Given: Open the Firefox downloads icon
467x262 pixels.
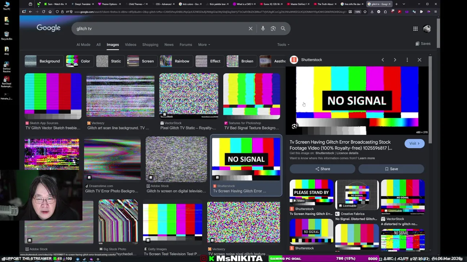Looking at the screenshot, I should 372,12.
